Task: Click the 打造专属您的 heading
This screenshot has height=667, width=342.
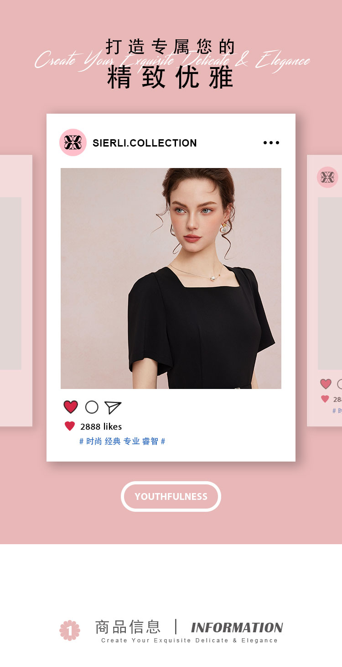Action: [171, 47]
